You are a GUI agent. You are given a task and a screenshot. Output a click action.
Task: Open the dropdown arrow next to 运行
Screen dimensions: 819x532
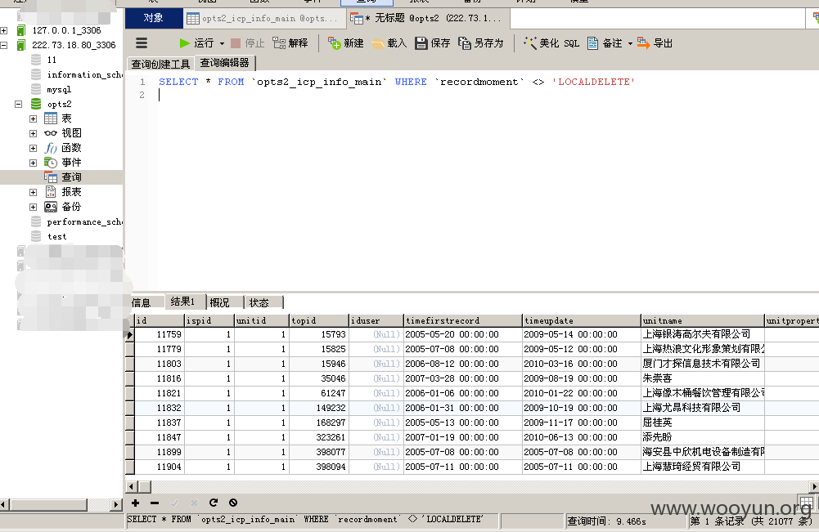tap(222, 44)
